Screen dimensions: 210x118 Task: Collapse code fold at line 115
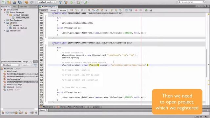tap(46, 45)
